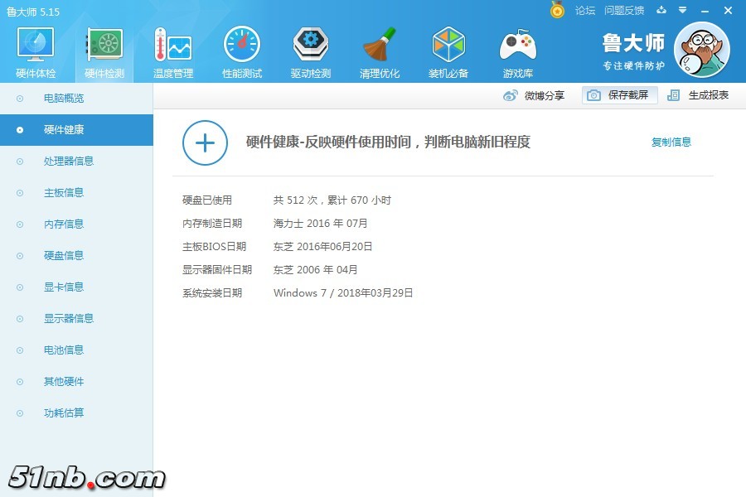Open the 硬件体检 (hardware checkup) tool

pos(34,50)
